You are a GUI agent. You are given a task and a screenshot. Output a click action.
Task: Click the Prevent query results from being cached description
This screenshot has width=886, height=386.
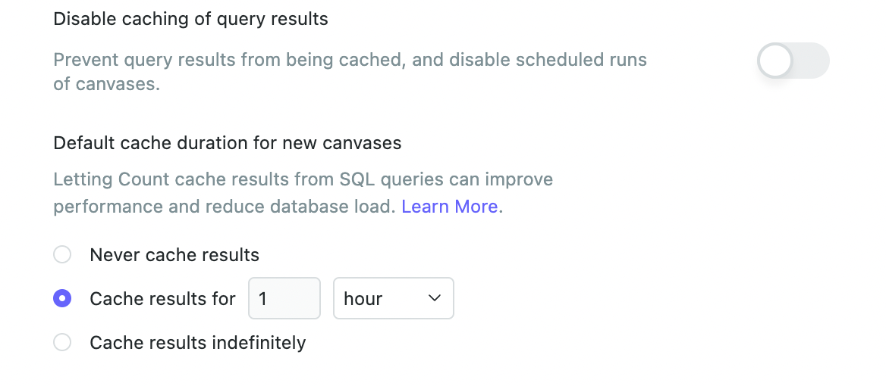pyautogui.click(x=350, y=60)
